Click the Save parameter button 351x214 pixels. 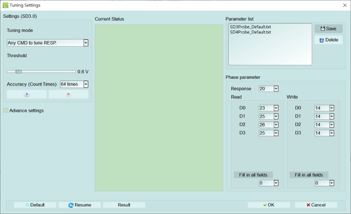coord(328,29)
